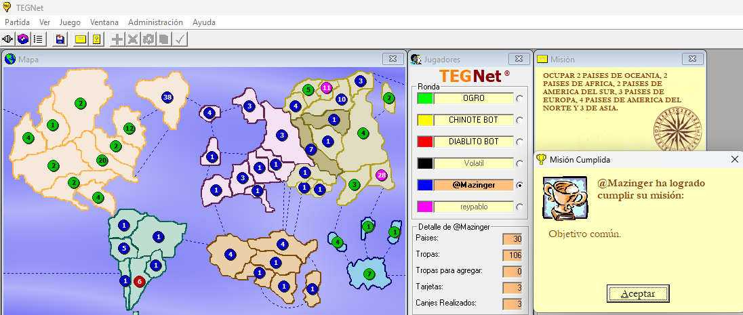This screenshot has height=315, width=743.
Task: Click the pink and blue globe toolbar icon
Action: pos(24,39)
